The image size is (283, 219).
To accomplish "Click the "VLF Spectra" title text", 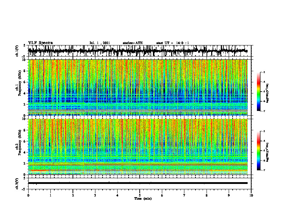I will (40, 43).
